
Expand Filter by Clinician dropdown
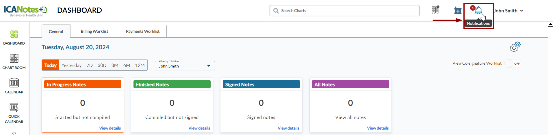pos(185,66)
